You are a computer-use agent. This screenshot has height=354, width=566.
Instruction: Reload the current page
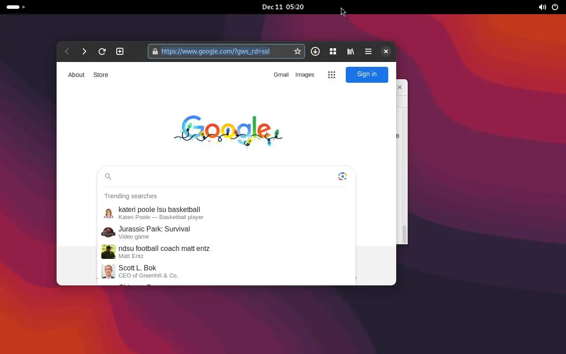click(102, 51)
